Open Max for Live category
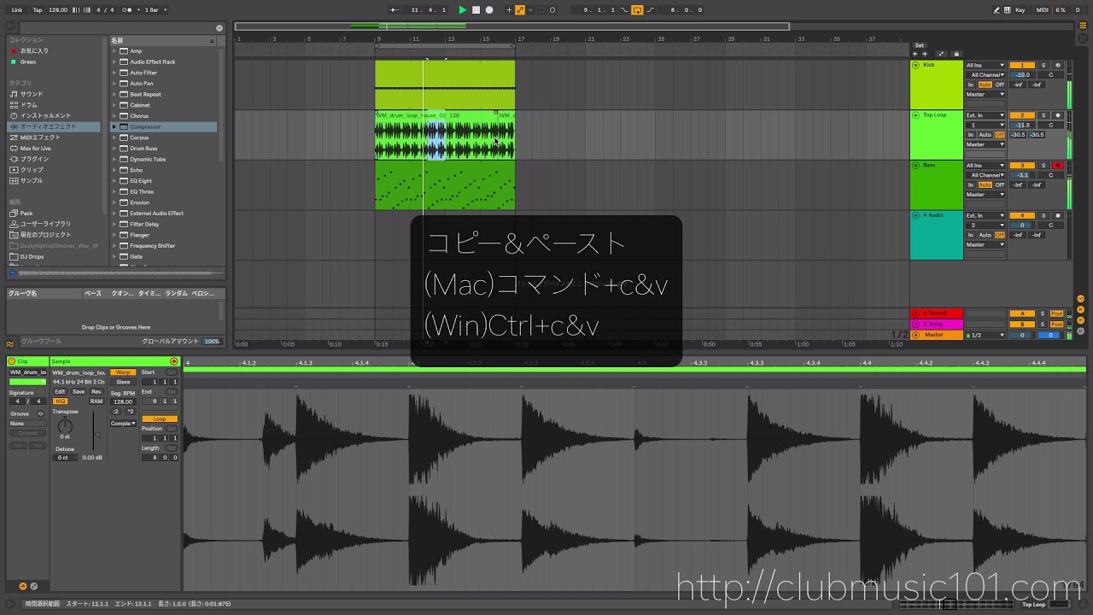1093x615 pixels. pos(35,149)
